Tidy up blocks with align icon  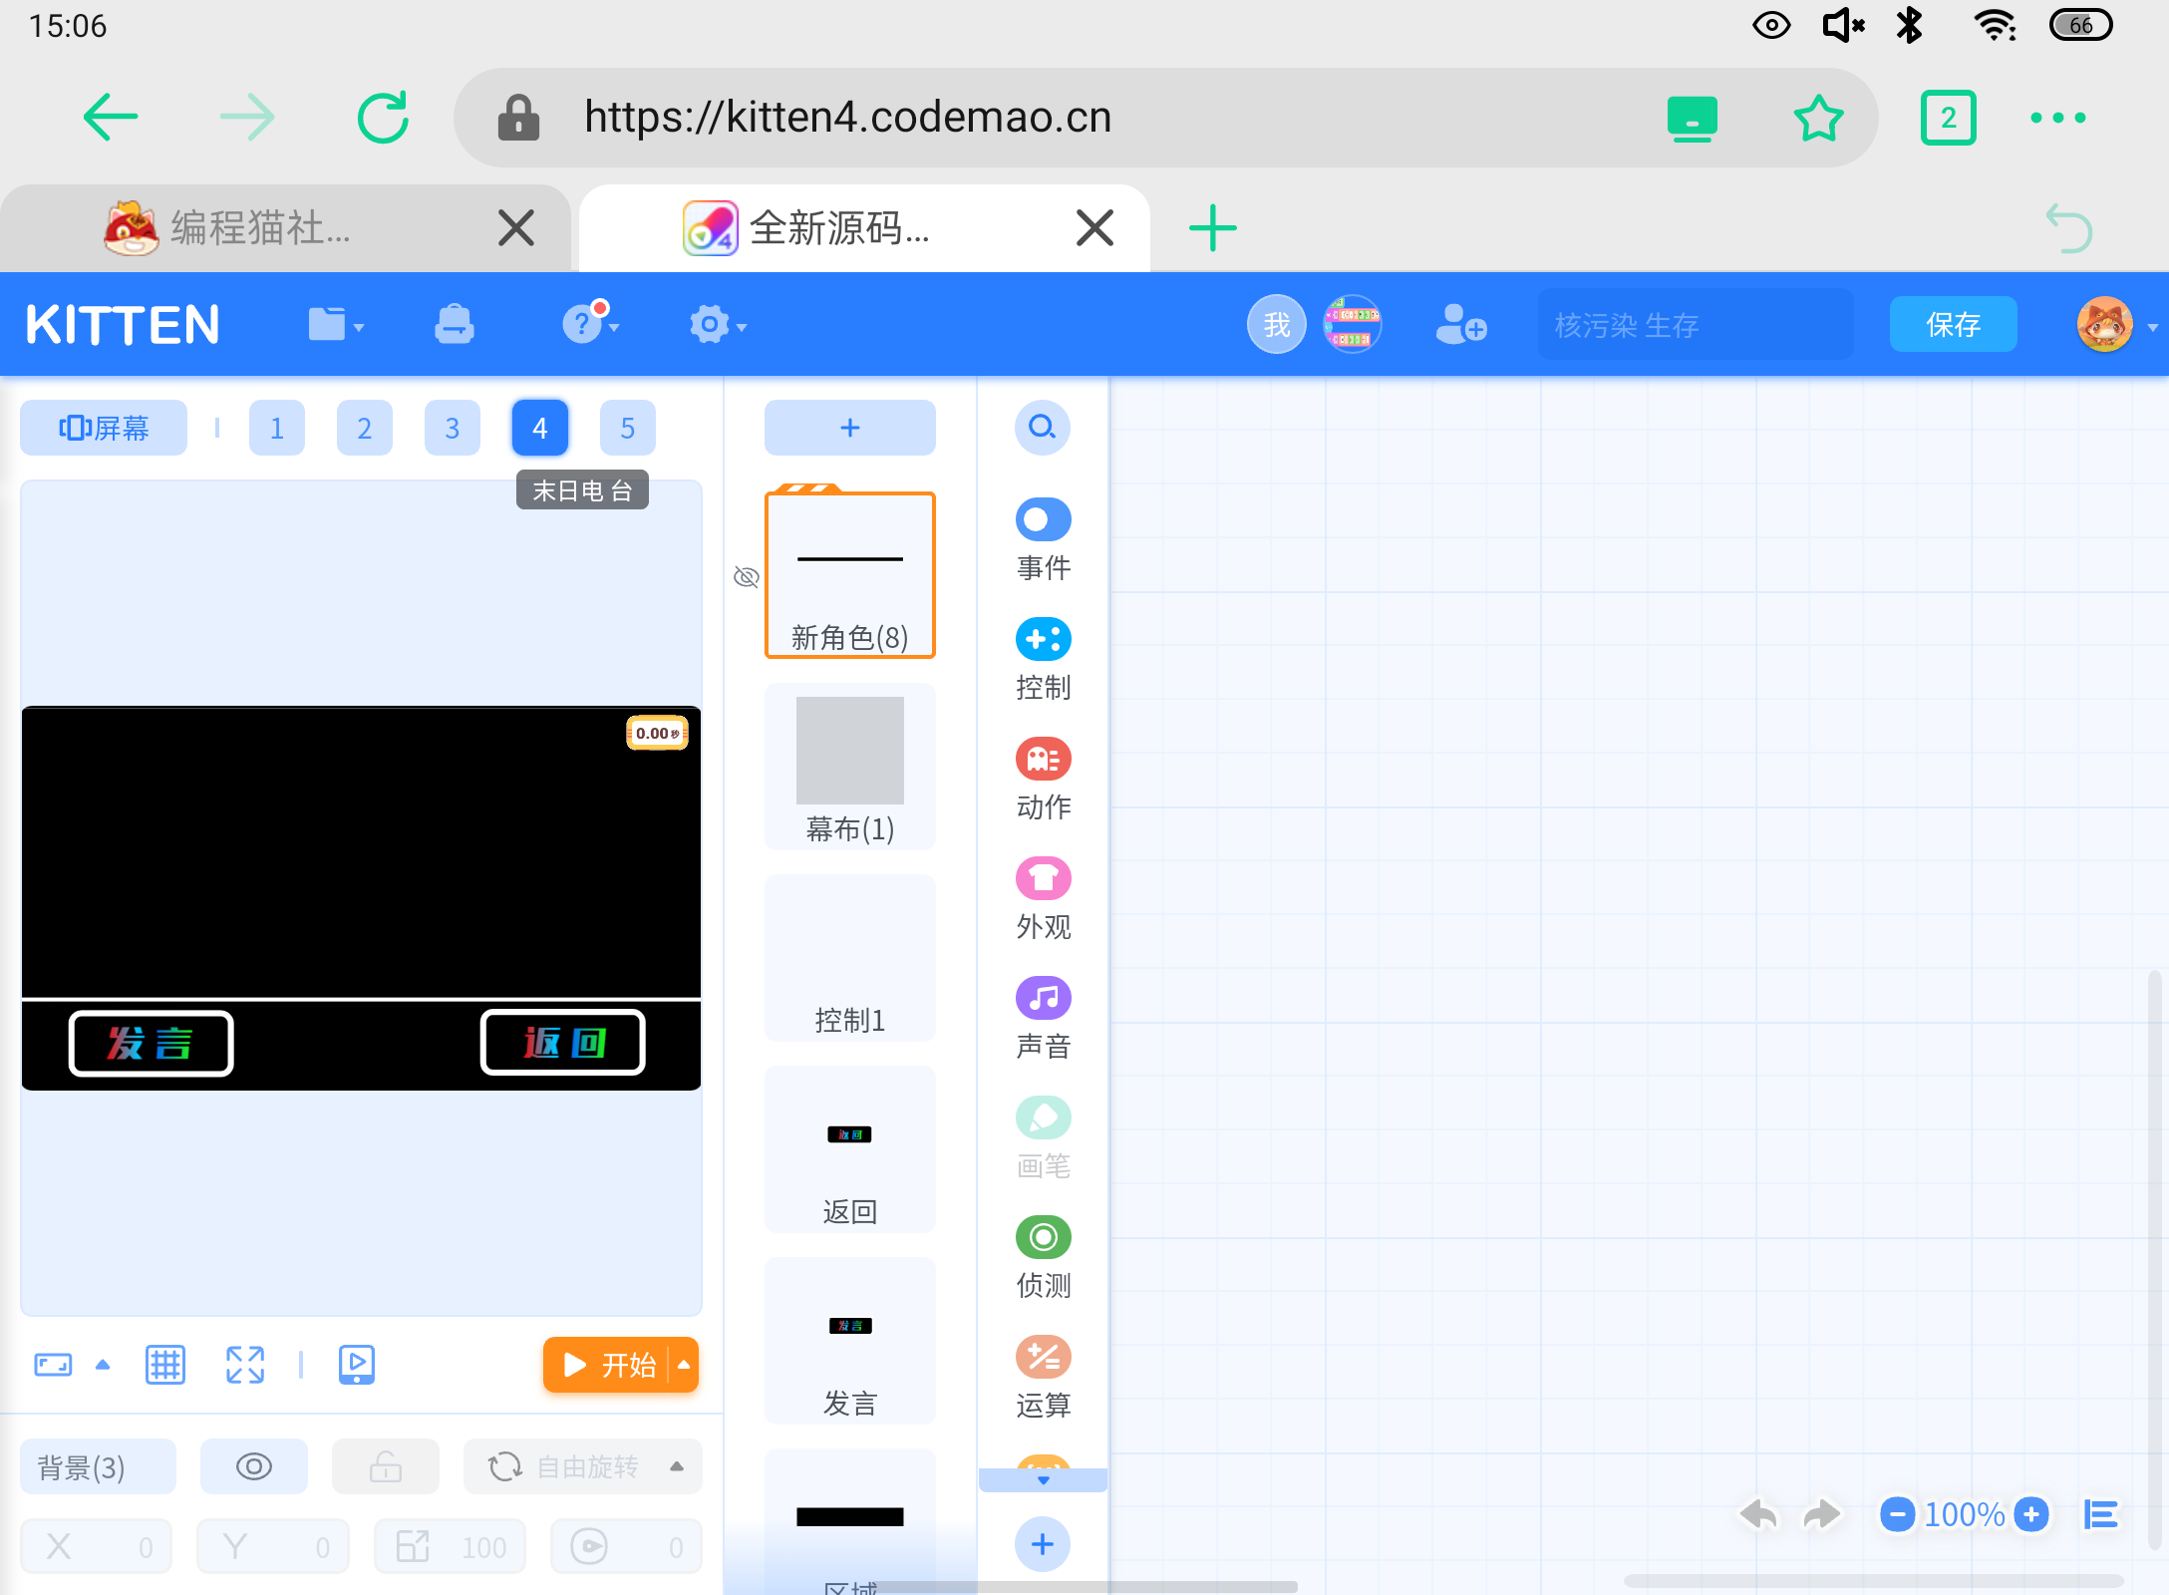click(2101, 1515)
